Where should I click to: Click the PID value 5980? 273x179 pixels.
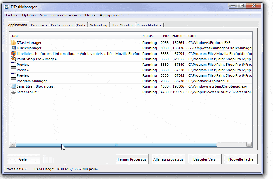(x=165, y=48)
